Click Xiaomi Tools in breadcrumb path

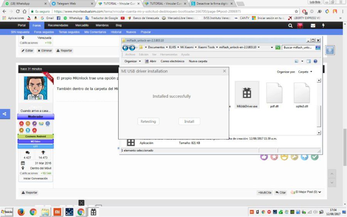point(206,47)
